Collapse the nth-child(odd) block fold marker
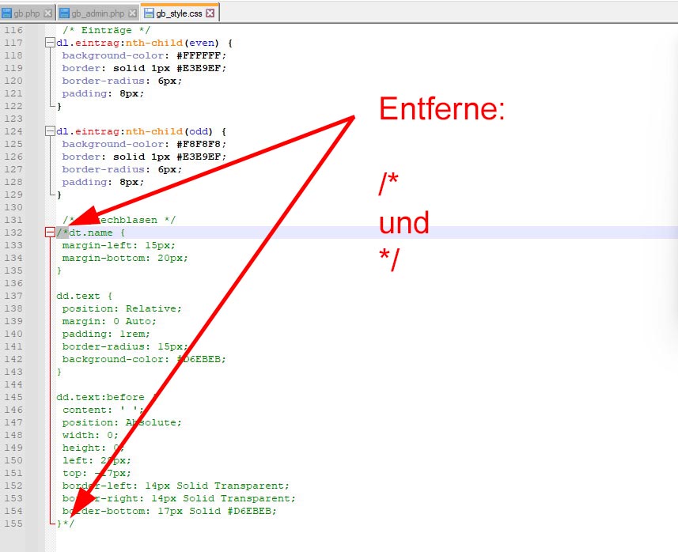This screenshot has width=678, height=552. [50, 131]
